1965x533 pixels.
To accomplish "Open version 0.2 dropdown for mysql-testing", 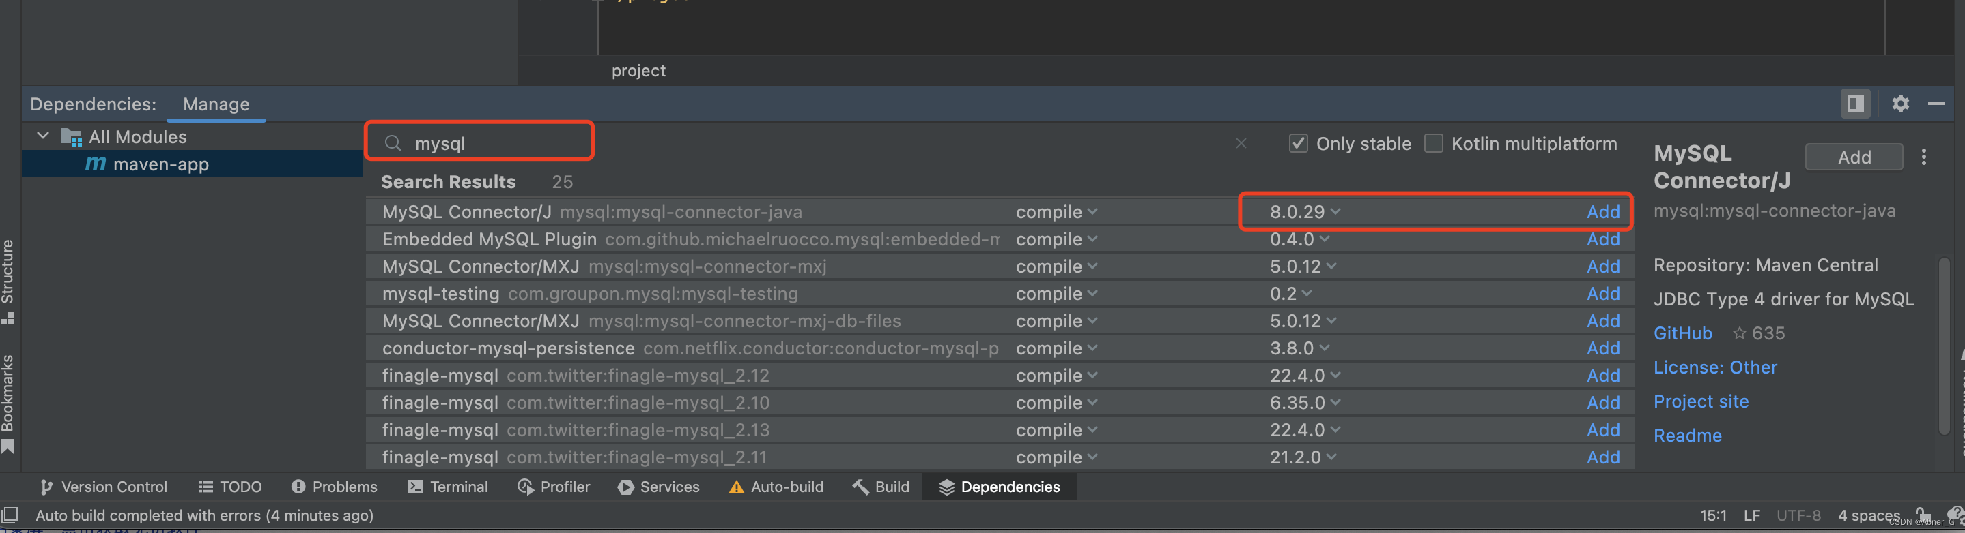I will click(1290, 294).
